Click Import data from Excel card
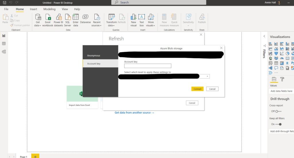 pos(82,97)
